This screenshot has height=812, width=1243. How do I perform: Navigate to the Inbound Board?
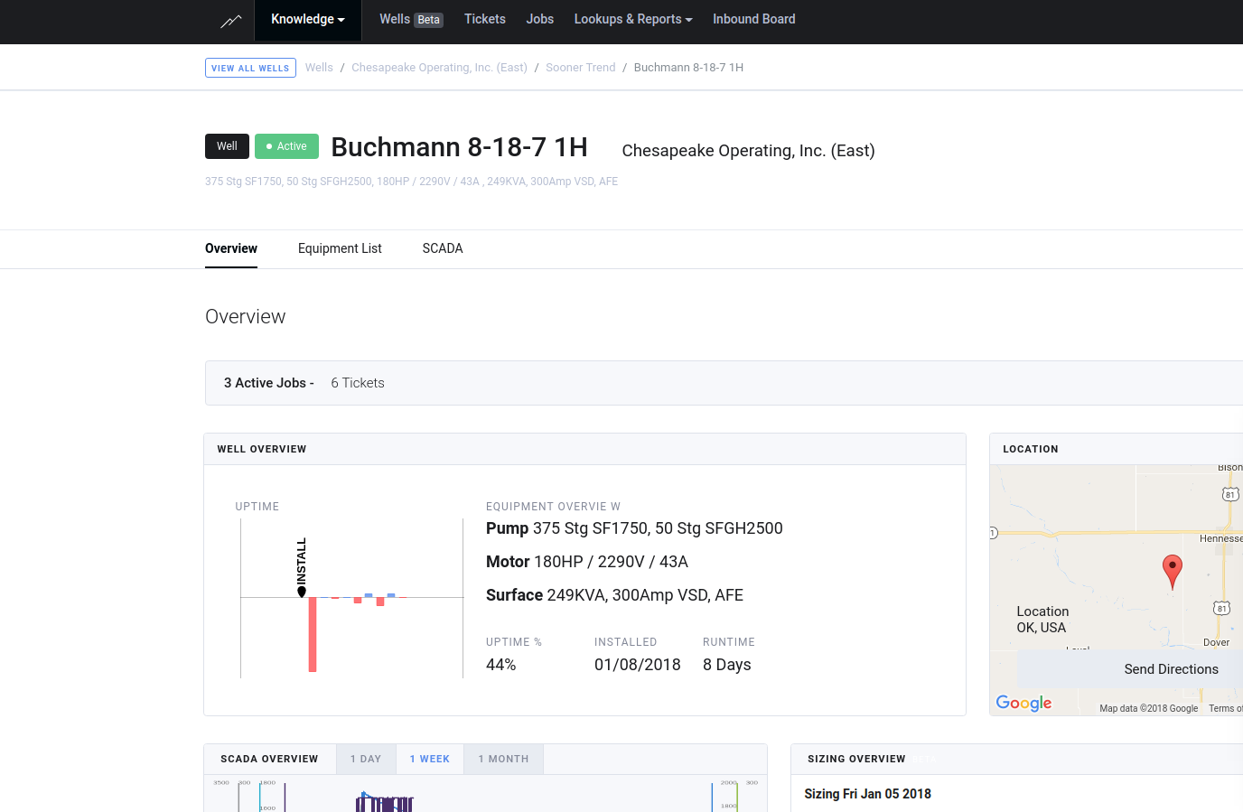click(x=754, y=18)
